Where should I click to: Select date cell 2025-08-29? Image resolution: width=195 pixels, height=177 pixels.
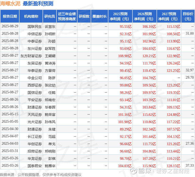[x=10, y=26]
